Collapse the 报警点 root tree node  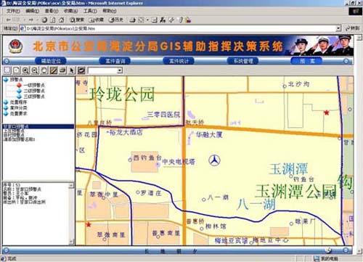coord(6,80)
